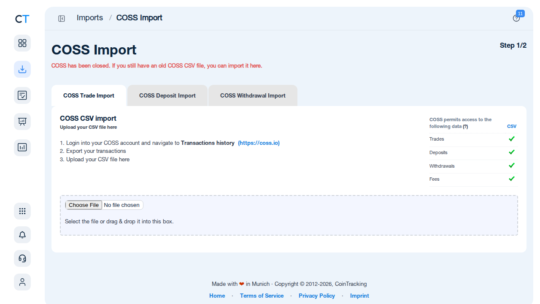Open the apps dots grid icon
This screenshot has width=540, height=304.
pyautogui.click(x=22, y=211)
